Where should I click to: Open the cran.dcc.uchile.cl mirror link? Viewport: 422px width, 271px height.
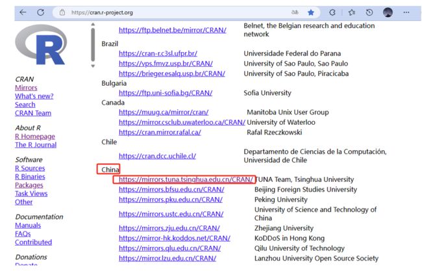(158, 156)
